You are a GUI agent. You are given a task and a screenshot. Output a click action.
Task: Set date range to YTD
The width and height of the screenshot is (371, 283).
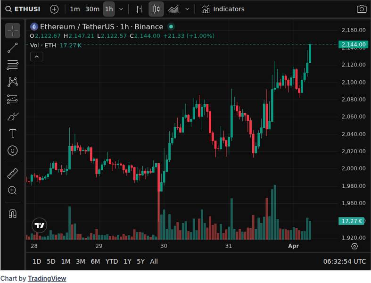coord(112,261)
